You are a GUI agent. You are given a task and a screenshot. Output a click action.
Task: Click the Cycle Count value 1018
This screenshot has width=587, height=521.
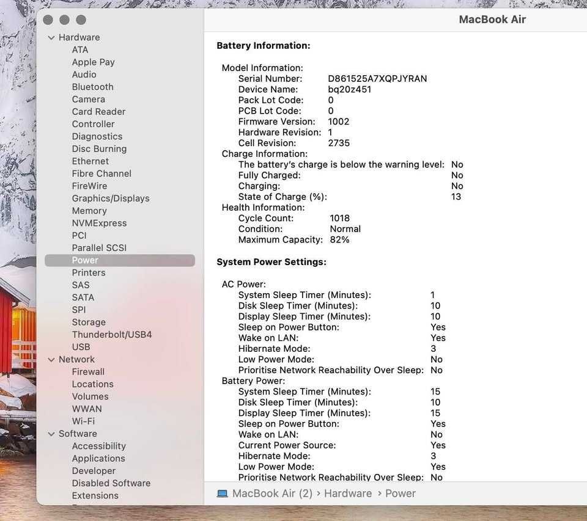pyautogui.click(x=339, y=219)
